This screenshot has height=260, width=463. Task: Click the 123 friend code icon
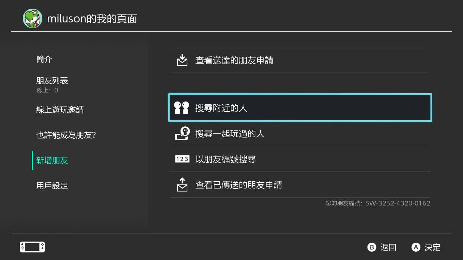pos(182,159)
